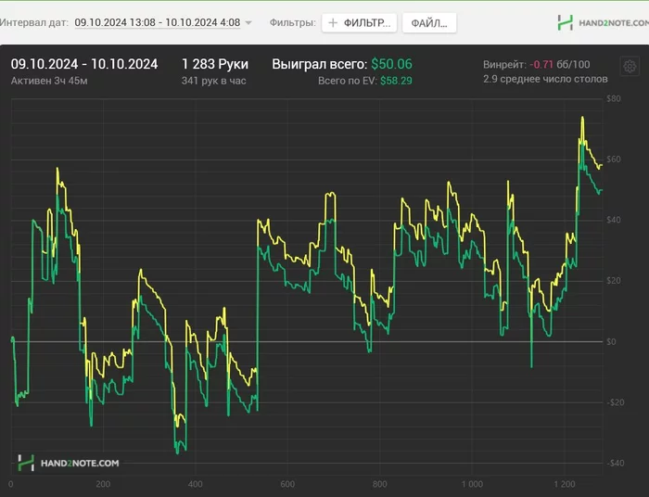Click the 400 x-axis label

[x=195, y=484]
